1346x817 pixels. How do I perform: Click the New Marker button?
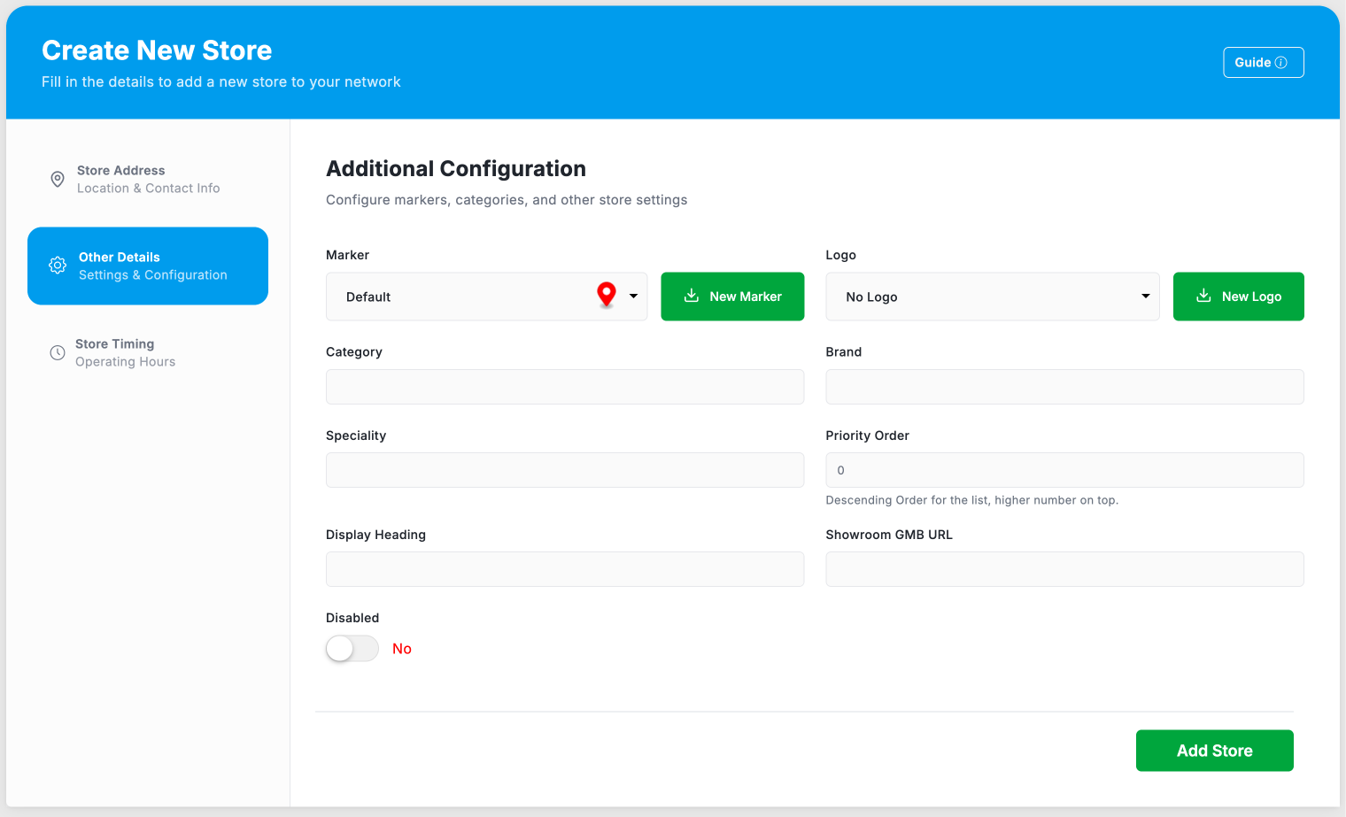coord(732,297)
